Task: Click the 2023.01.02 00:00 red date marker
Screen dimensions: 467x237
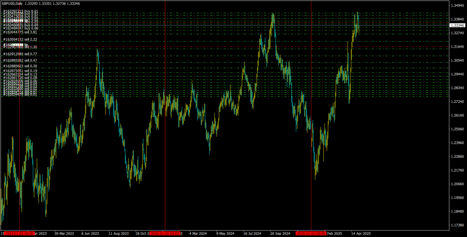Action: pyautogui.click(x=20, y=234)
